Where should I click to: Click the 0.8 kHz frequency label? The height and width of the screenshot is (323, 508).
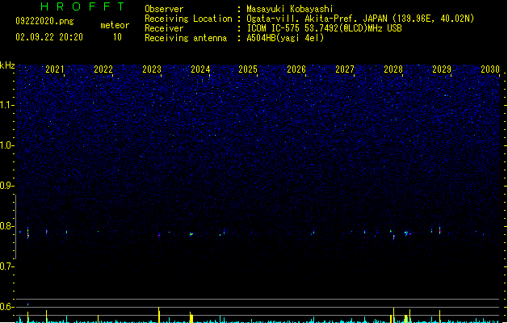(x=7, y=226)
